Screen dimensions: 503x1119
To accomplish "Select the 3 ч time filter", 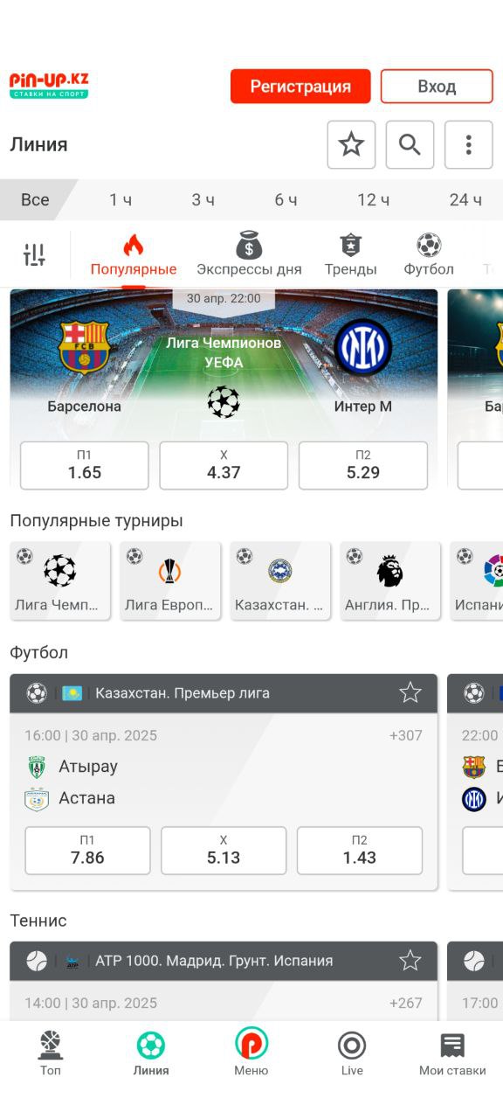I will point(203,200).
